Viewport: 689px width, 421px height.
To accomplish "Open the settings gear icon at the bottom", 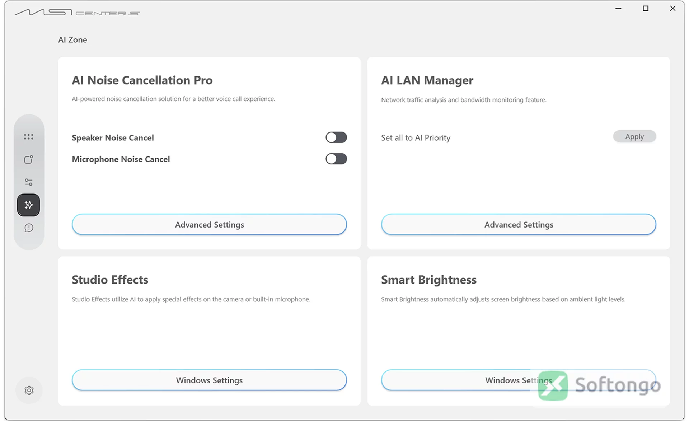I will 29,390.
